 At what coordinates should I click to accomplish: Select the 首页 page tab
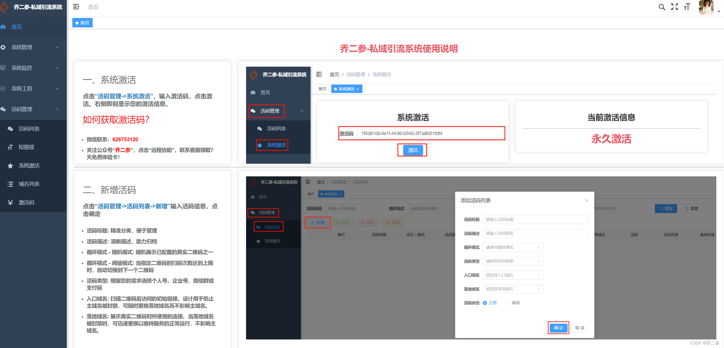[82, 23]
